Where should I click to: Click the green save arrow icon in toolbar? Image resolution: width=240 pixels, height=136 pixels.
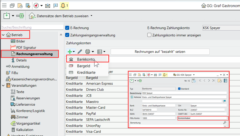click(x=7, y=16)
